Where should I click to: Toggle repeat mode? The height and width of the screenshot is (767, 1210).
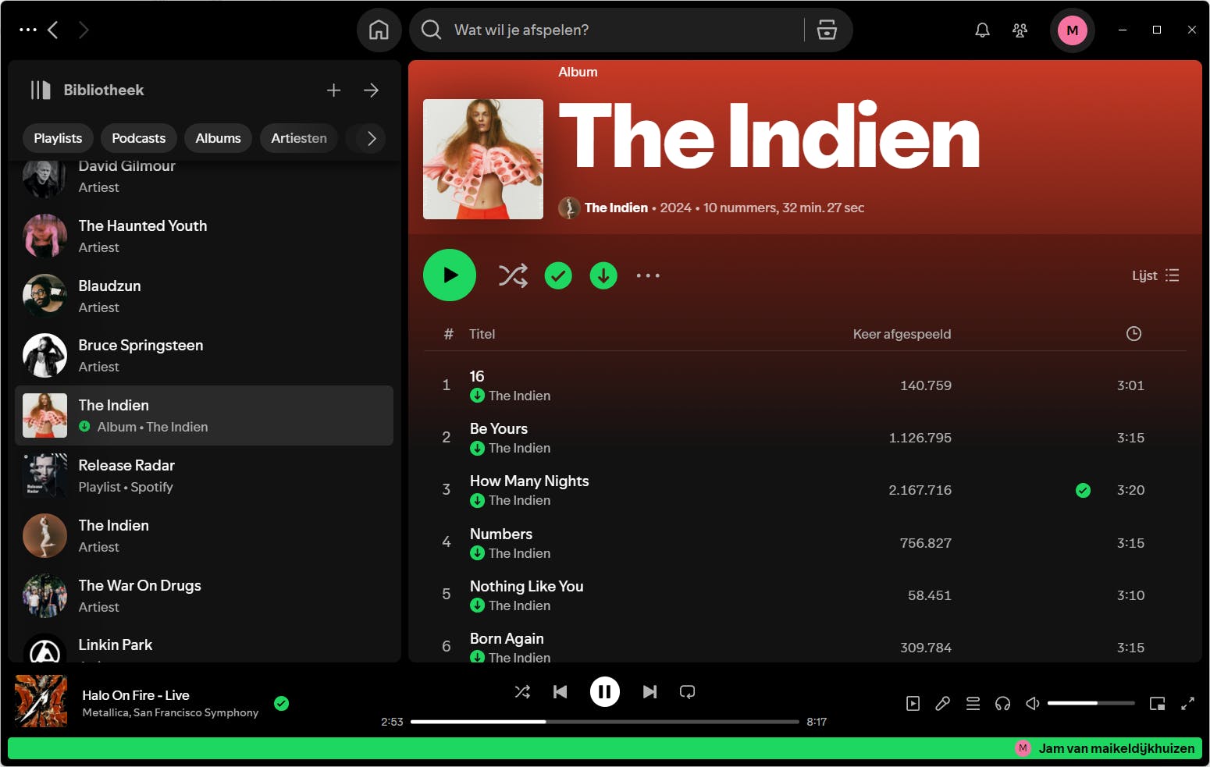[x=687, y=691]
